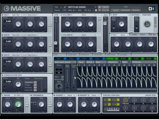
Task: Switch to Browser view
Action: tap(136, 10)
